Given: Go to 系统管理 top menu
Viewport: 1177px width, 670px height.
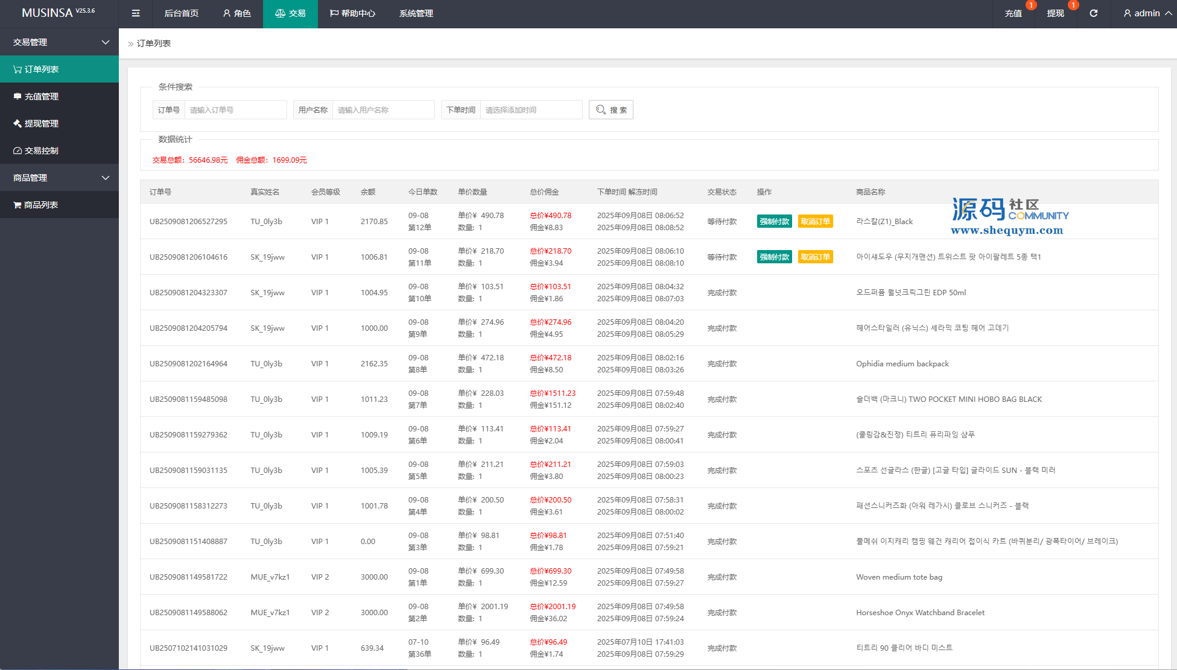Looking at the screenshot, I should coord(416,13).
